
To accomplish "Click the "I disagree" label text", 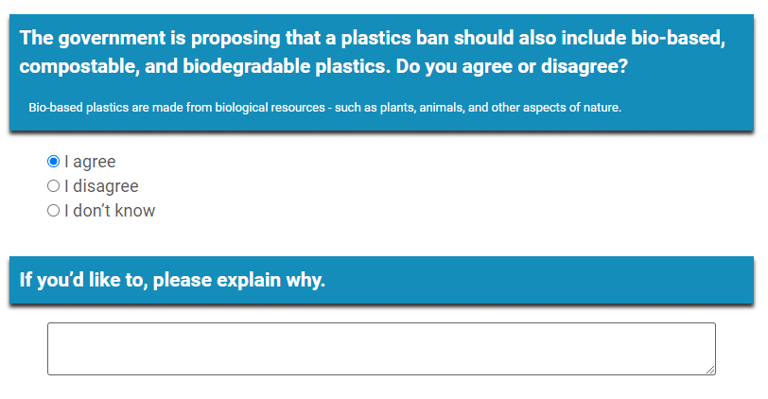I will click(101, 186).
